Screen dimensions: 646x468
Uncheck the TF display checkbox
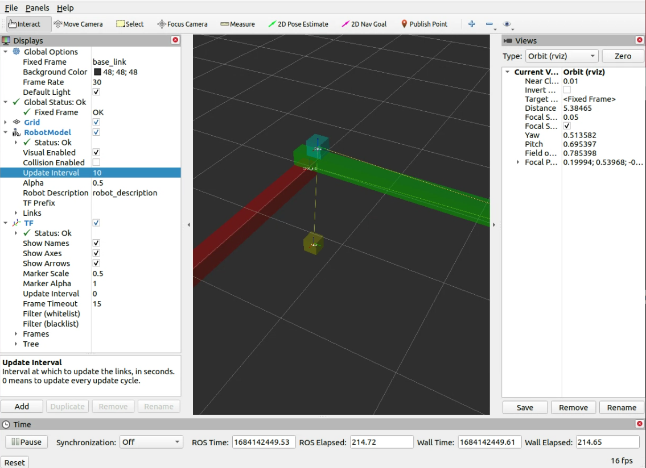click(96, 223)
